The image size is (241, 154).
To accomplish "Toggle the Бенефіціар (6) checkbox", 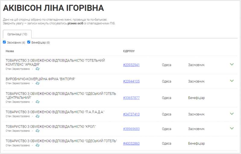I will click(29, 42).
